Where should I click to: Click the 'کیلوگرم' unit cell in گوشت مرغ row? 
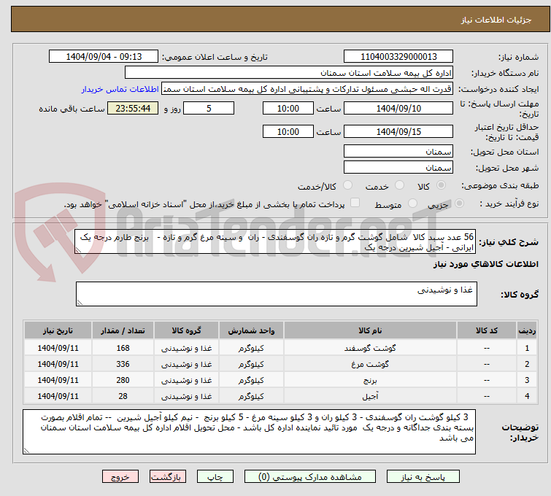tap(251, 364)
